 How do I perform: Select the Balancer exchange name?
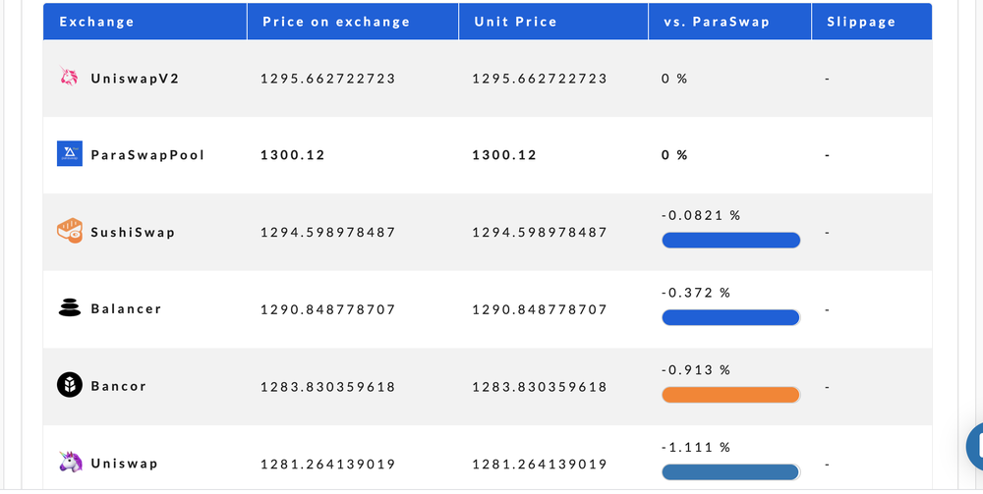[126, 308]
